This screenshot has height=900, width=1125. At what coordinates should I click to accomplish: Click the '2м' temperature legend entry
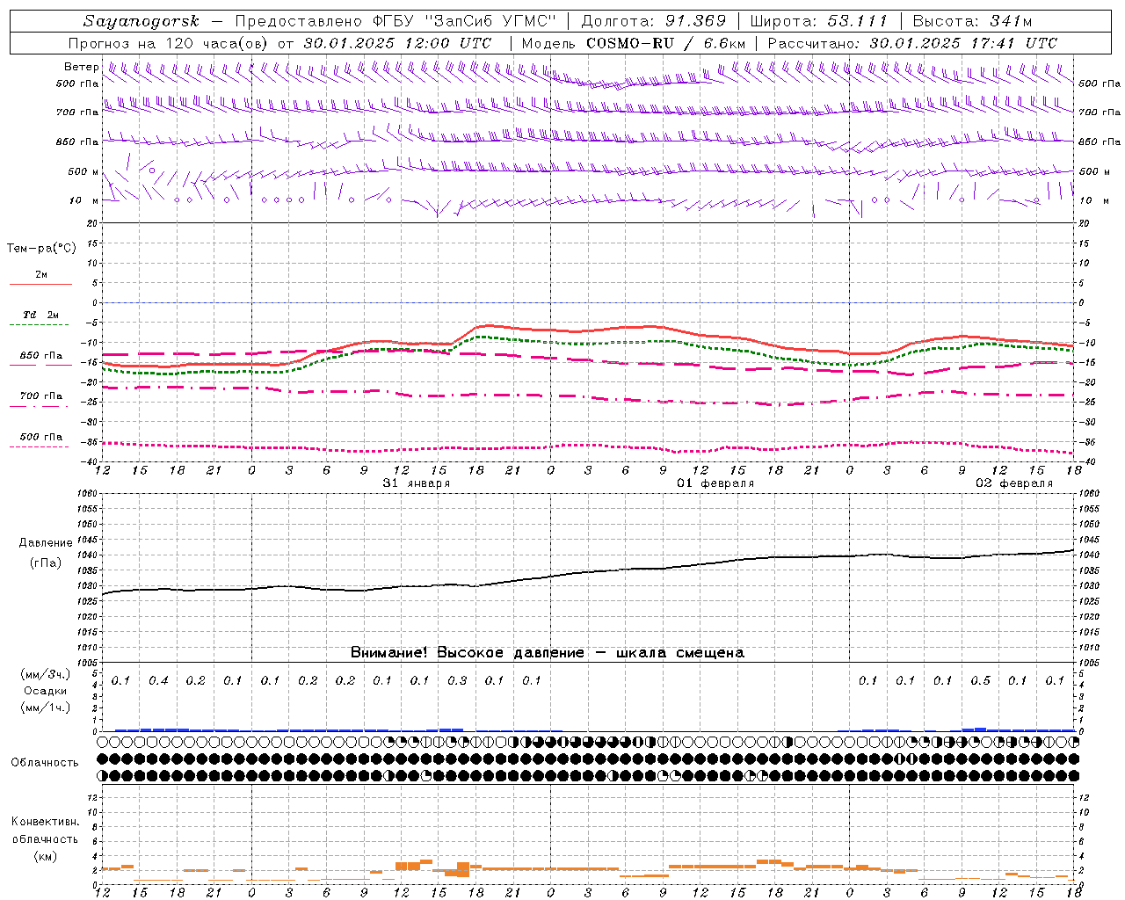[41, 275]
